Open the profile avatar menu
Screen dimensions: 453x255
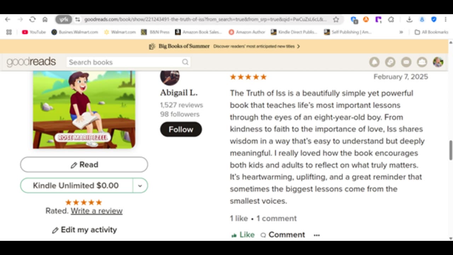pos(438,62)
